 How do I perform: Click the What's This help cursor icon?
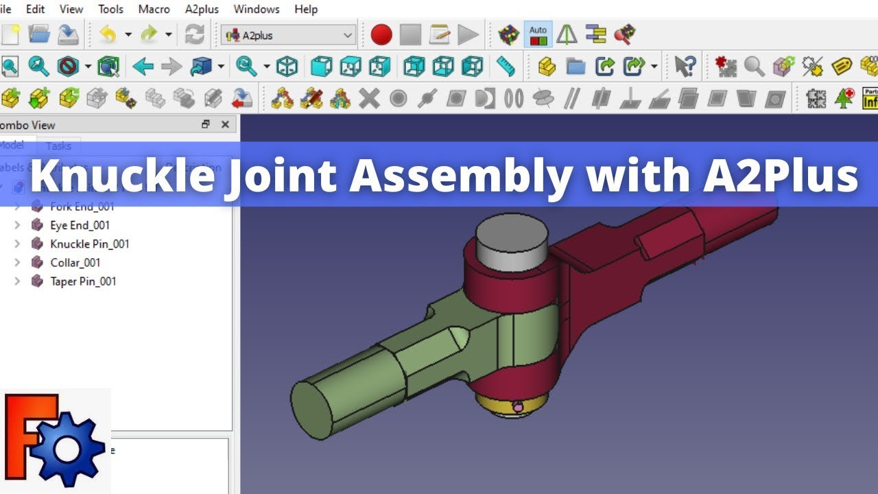point(684,67)
